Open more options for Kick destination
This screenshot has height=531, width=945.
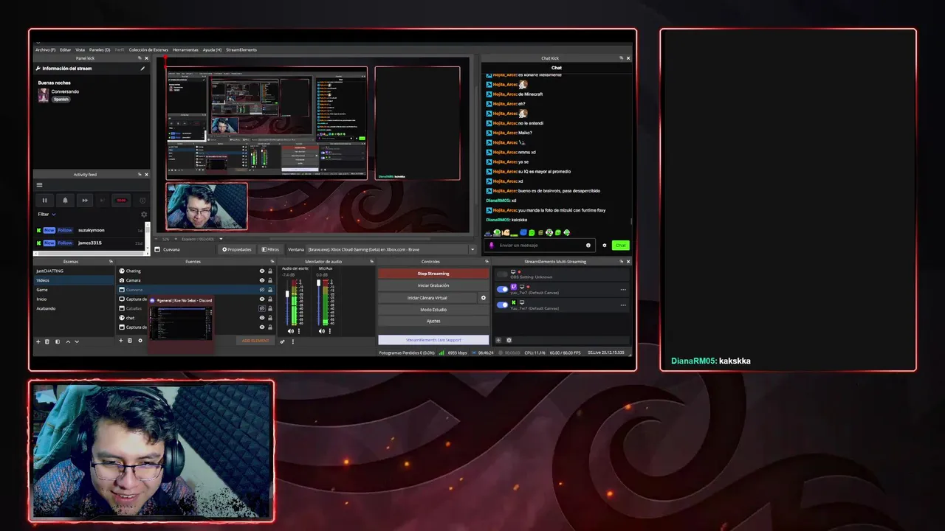(623, 305)
